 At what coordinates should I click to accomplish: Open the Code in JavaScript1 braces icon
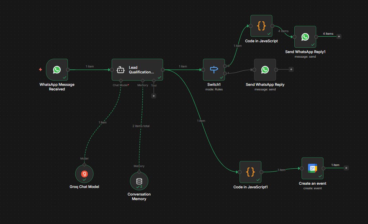point(250,172)
